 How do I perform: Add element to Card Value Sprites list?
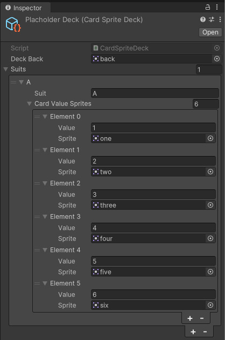[190, 318]
